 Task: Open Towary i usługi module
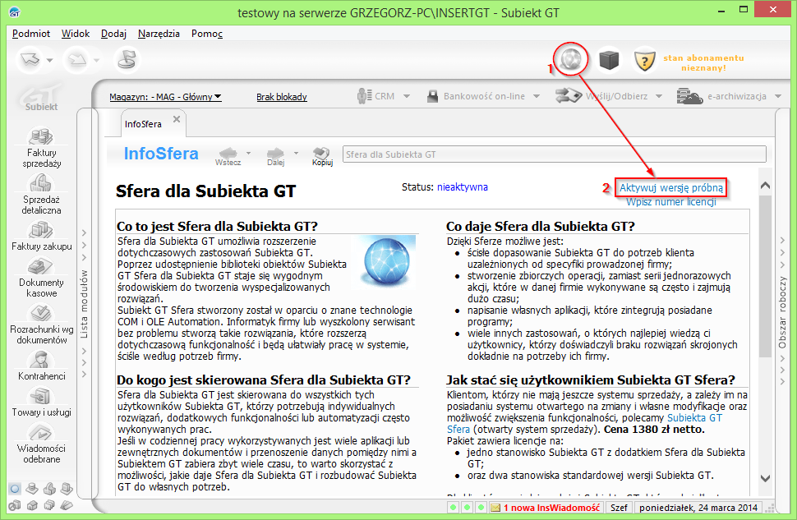(41, 402)
